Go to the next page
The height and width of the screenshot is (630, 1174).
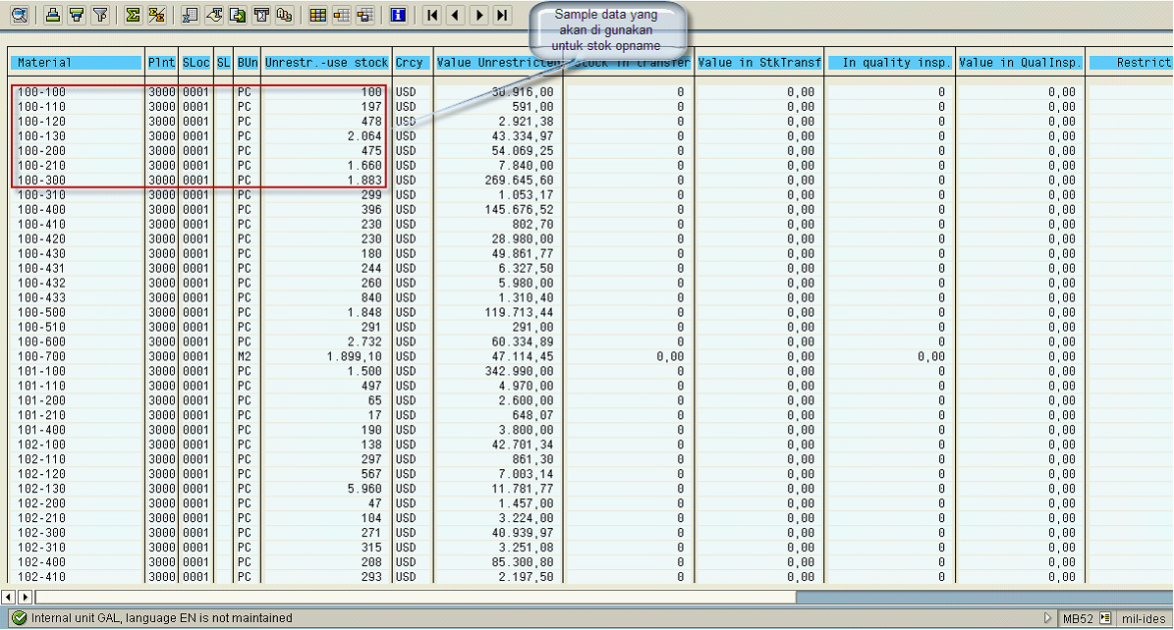click(478, 15)
